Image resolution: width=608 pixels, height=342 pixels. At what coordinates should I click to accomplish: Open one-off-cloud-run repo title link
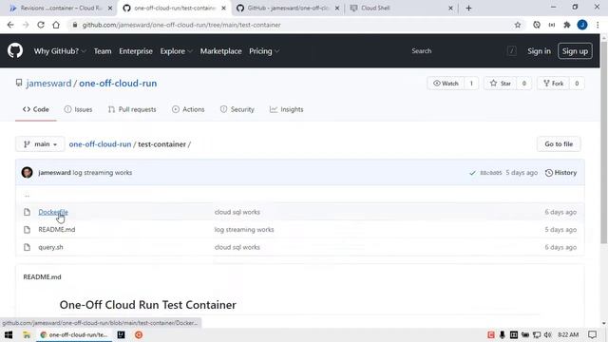(118, 84)
